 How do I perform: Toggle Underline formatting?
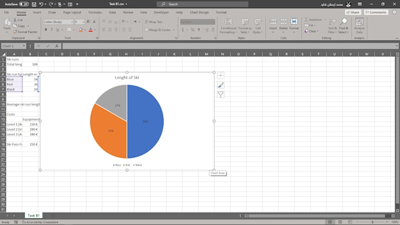58,30
